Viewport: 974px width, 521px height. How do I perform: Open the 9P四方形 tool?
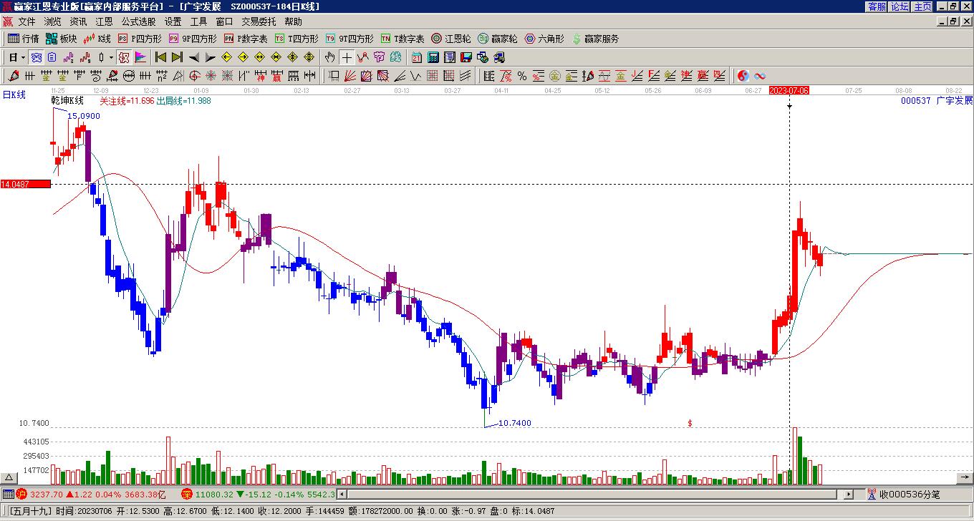coord(193,39)
